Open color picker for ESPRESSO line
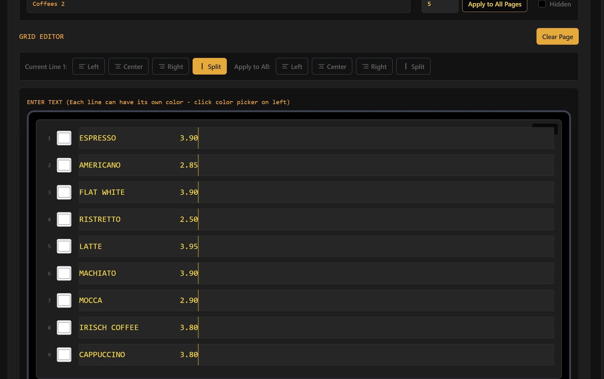This screenshot has height=379, width=604. pos(64,138)
